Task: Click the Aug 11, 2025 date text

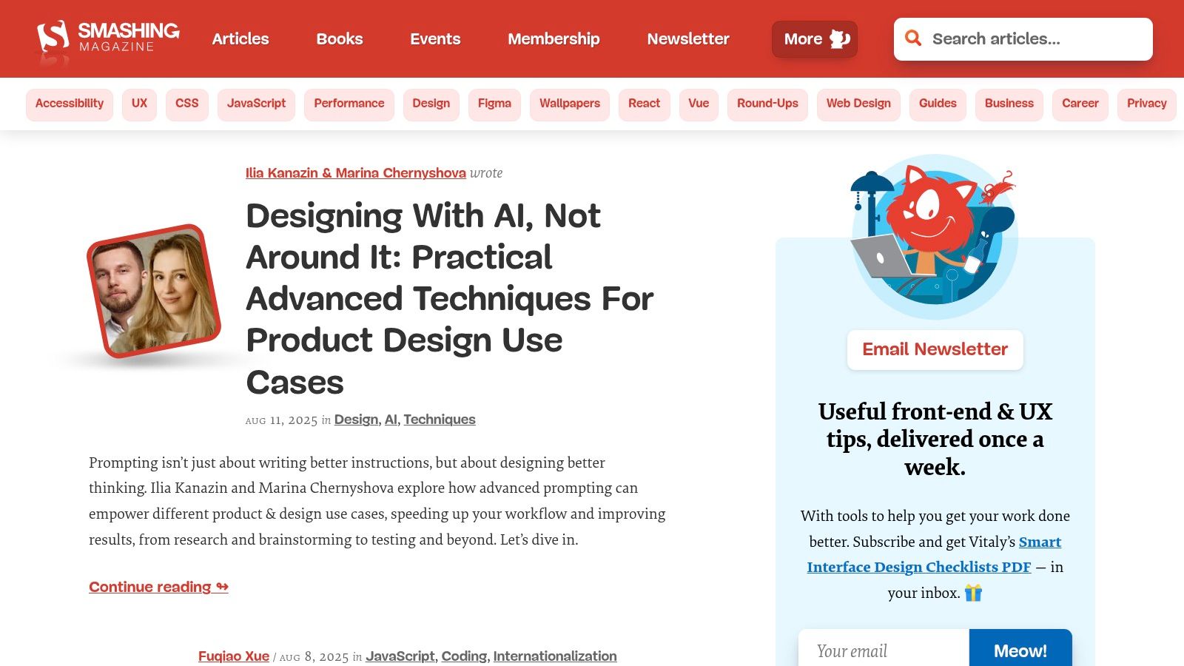Action: tap(281, 420)
